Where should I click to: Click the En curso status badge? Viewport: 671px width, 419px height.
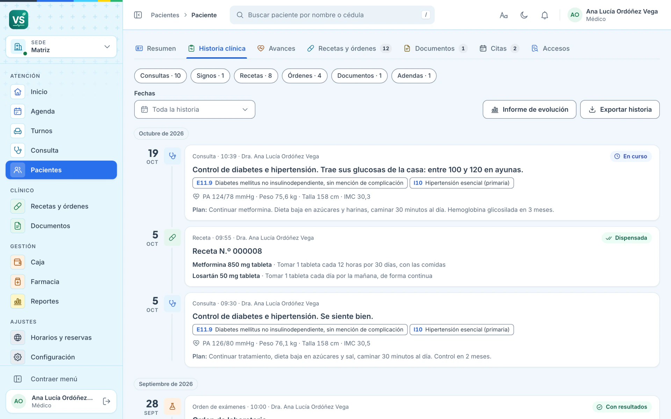(631, 156)
